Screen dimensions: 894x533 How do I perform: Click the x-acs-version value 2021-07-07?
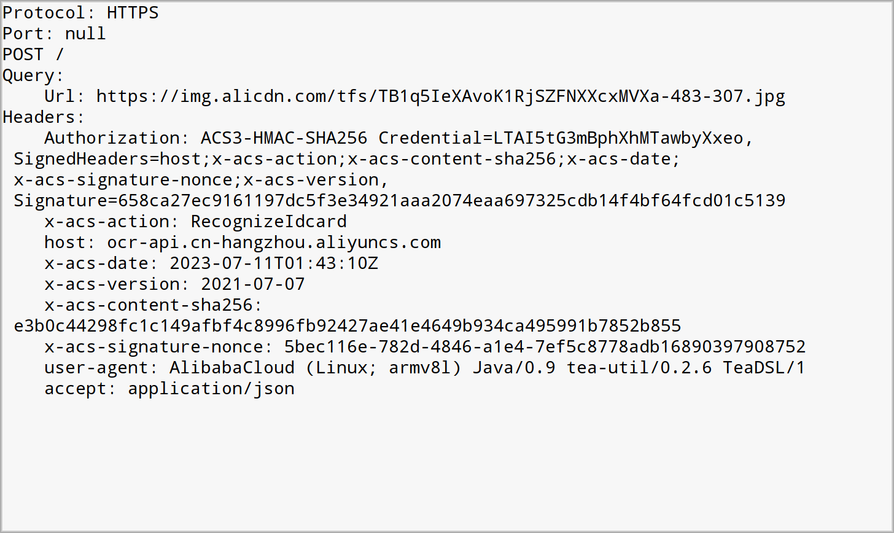[x=253, y=284]
